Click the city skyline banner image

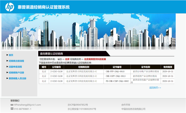pyautogui.click(x=89, y=31)
